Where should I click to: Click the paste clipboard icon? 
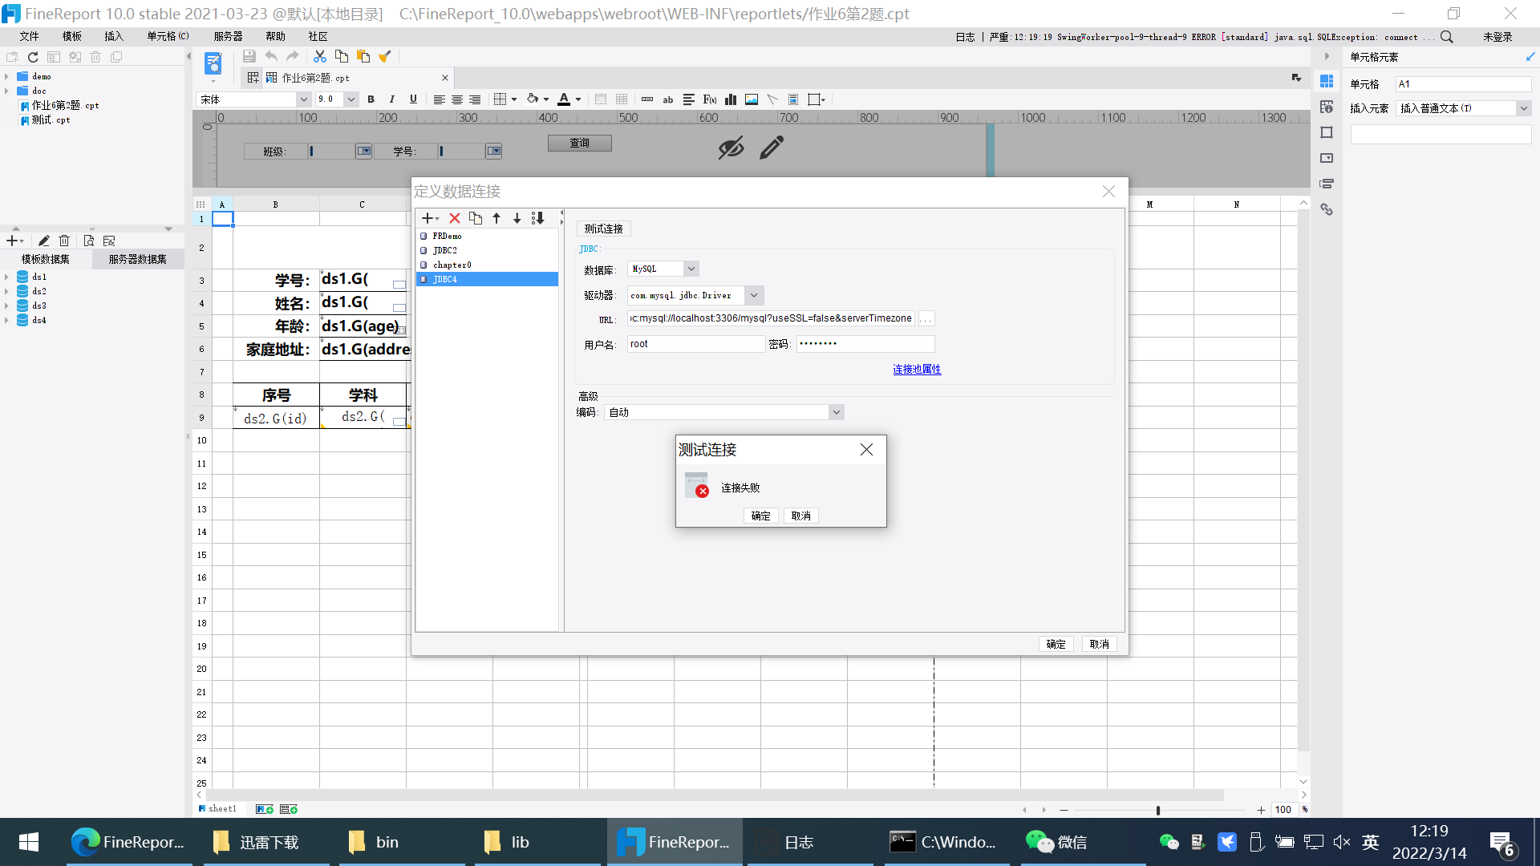click(363, 56)
